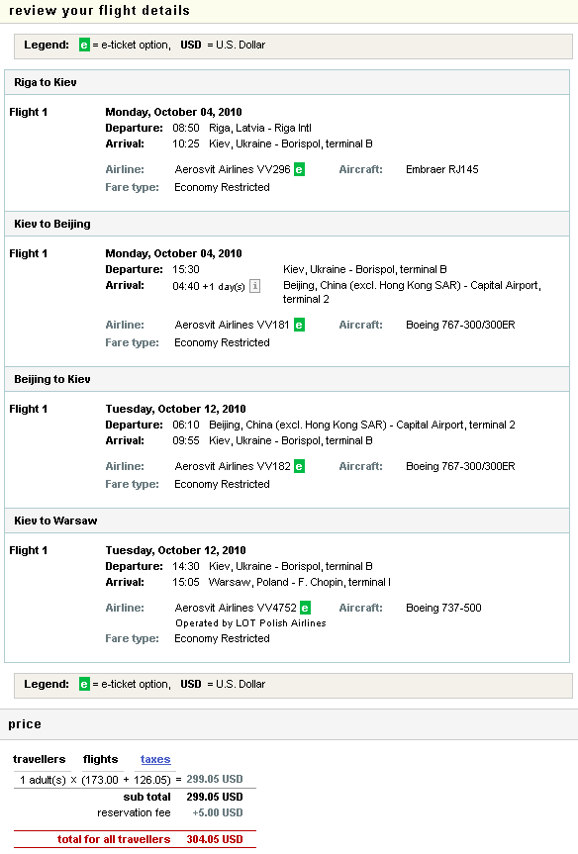Image resolution: width=578 pixels, height=854 pixels.
Task: Open the taxes link in price section
Action: (155, 759)
